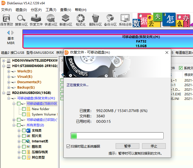
Task: Expand the HD0 NVMe disk node
Action: pyautogui.click(x=4, y=61)
